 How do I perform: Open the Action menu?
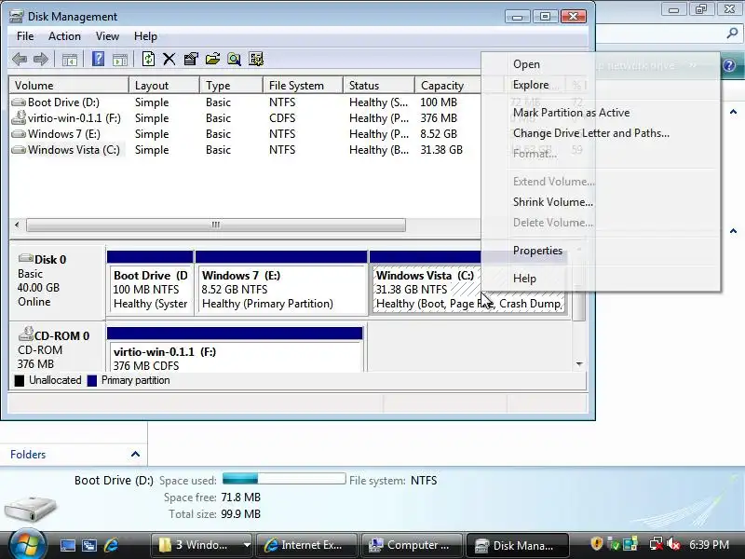point(64,36)
